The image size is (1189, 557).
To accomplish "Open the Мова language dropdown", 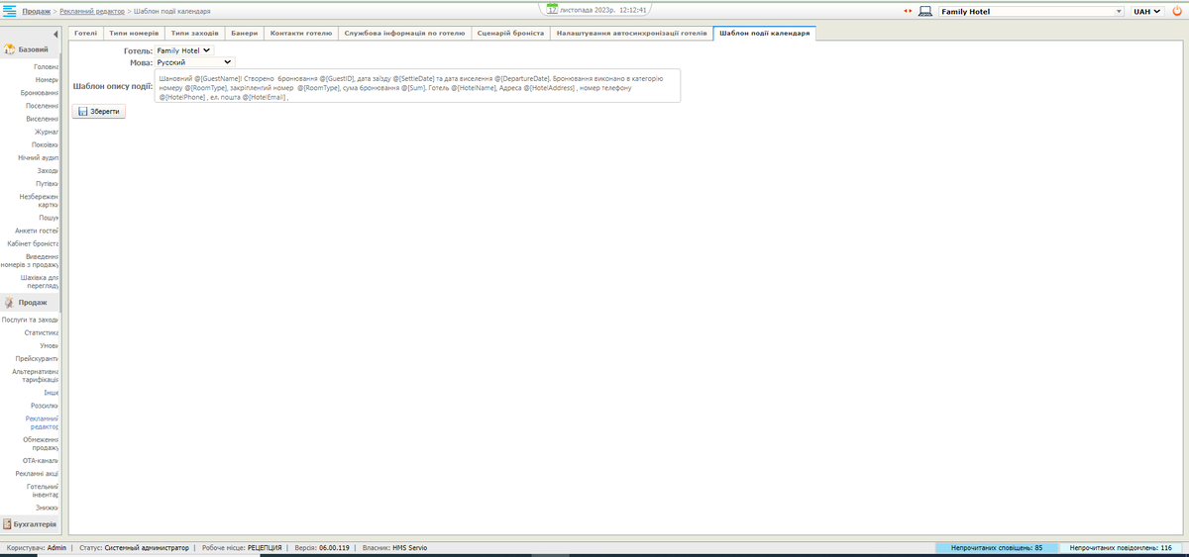I will click(x=194, y=62).
